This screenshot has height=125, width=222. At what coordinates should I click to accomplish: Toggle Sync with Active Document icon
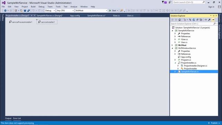coord(190,20)
